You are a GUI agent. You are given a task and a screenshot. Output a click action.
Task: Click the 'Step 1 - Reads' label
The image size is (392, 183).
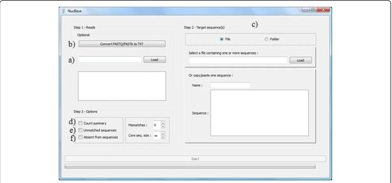[84, 28]
